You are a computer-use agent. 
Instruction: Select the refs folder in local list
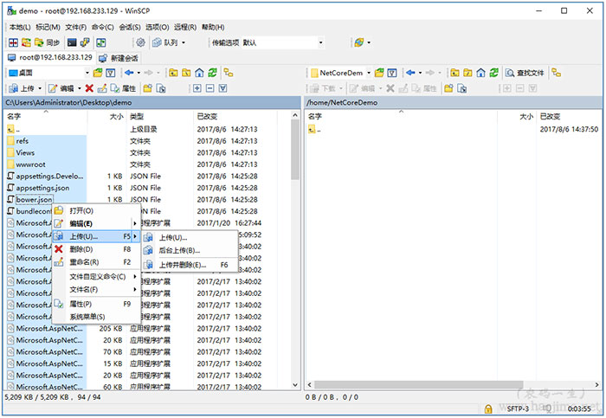(x=22, y=141)
